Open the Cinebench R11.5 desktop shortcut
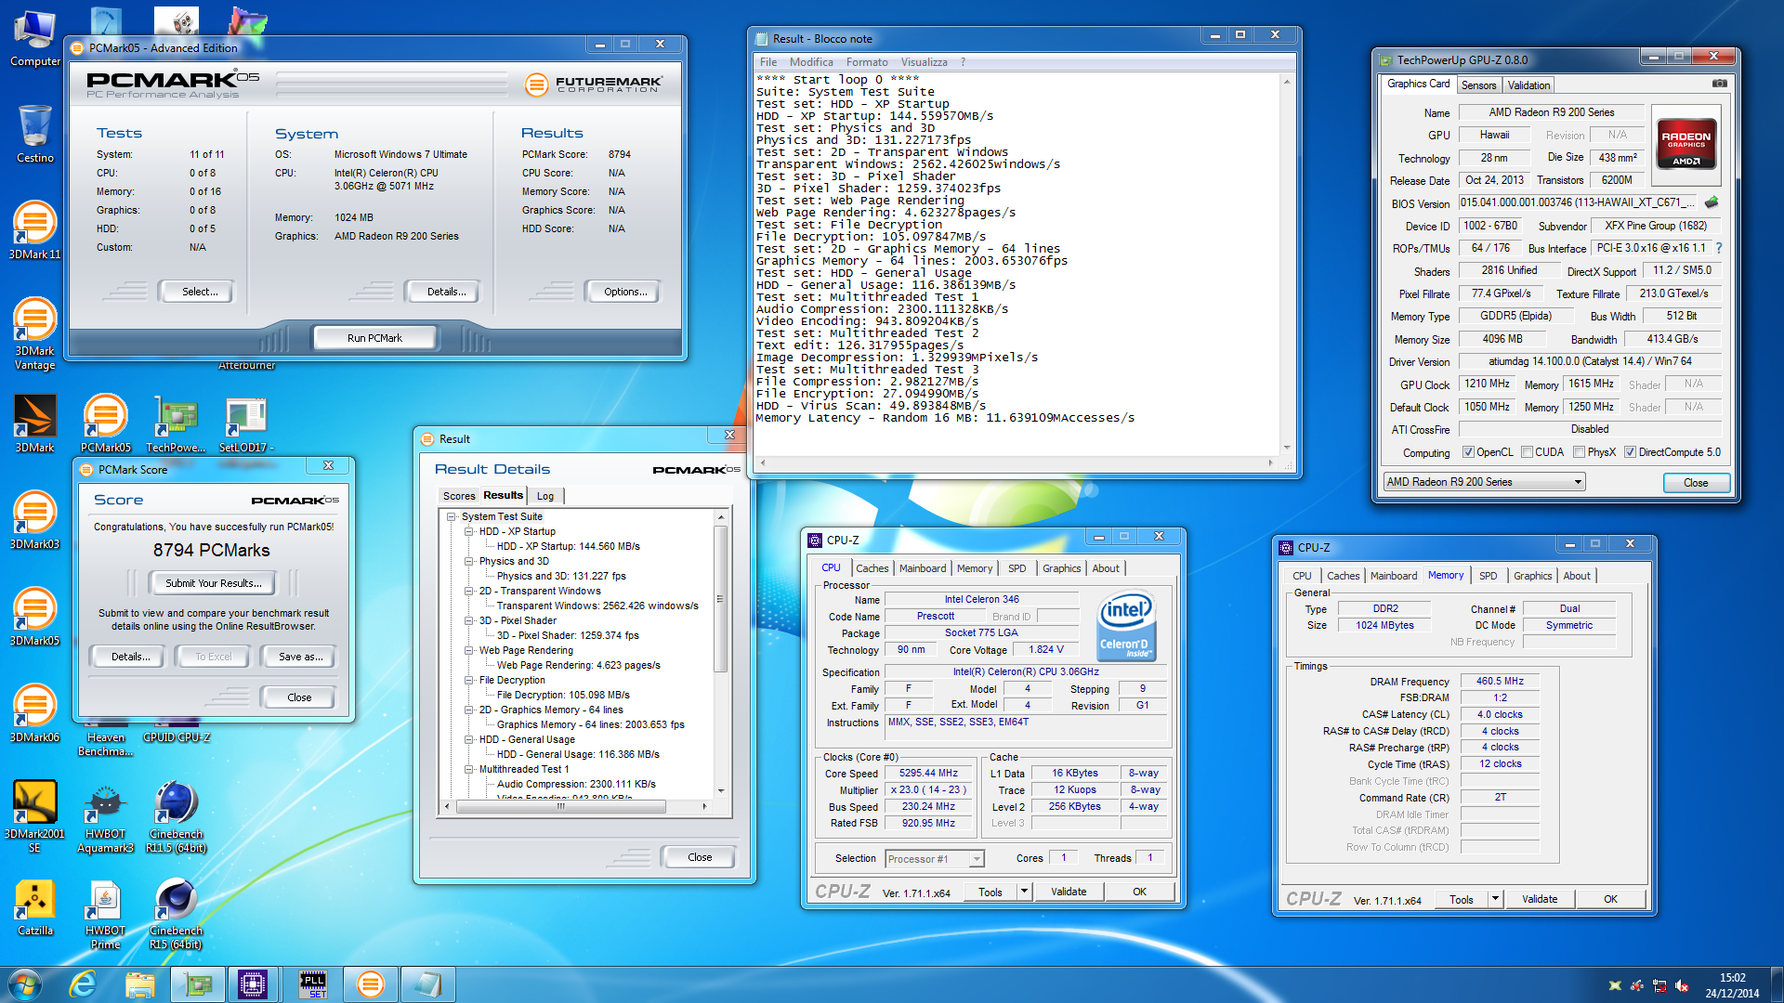Screen dimensions: 1784x1003 coord(176,815)
